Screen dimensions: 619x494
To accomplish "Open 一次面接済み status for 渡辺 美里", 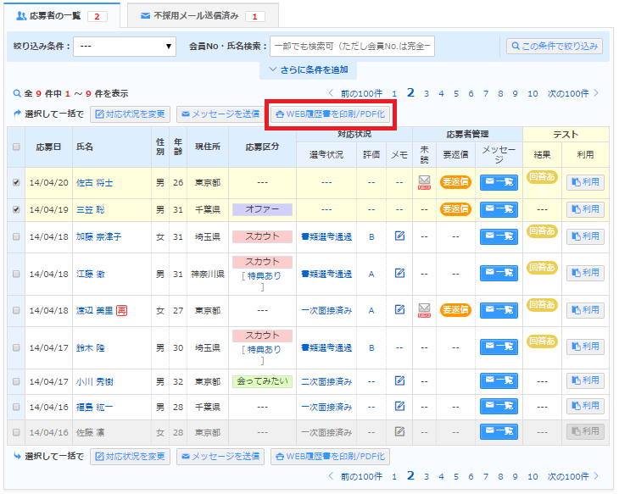I will (x=326, y=310).
